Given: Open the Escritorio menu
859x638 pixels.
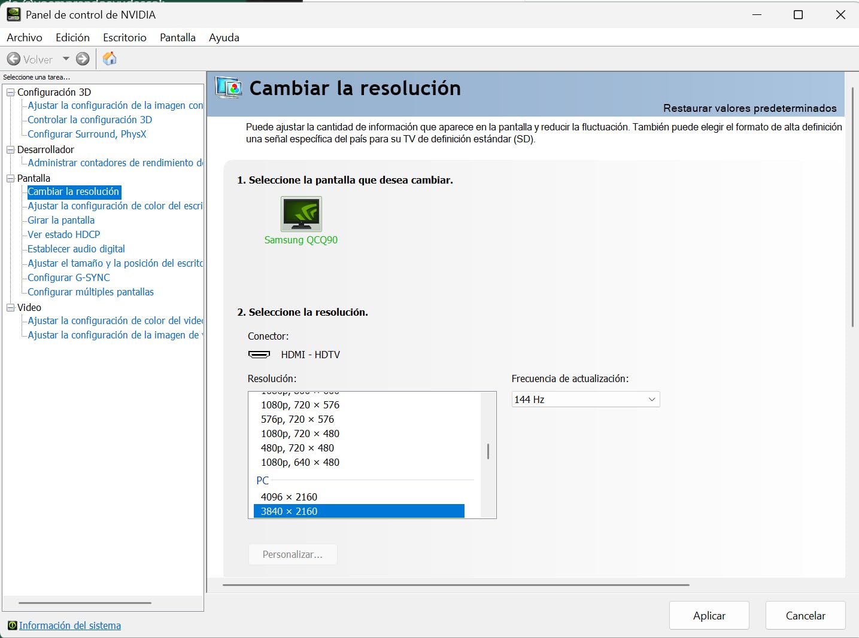Looking at the screenshot, I should [x=125, y=38].
